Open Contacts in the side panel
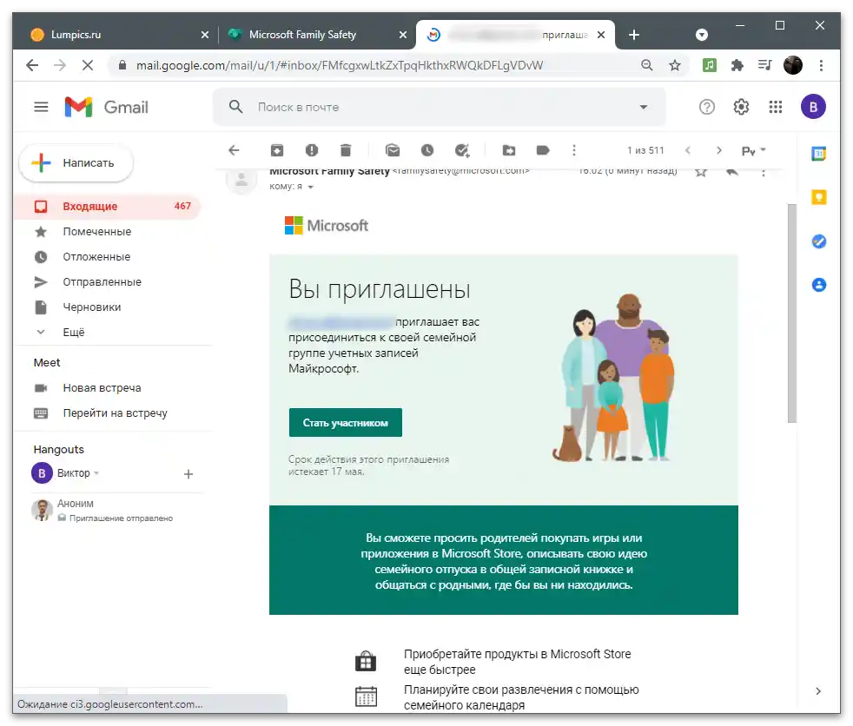The image size is (853, 726). 819,285
